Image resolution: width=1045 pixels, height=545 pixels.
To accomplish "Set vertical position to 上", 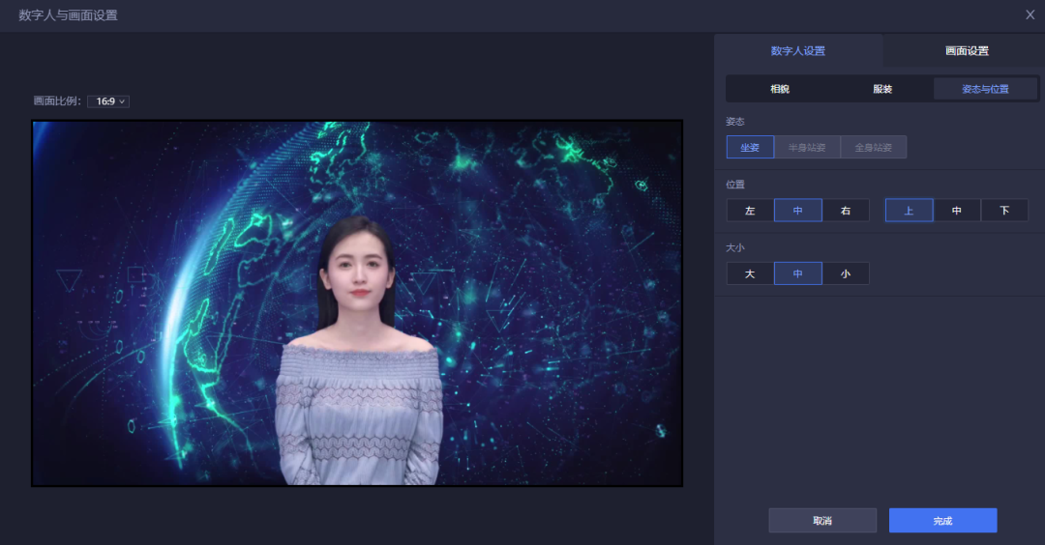I will coord(909,211).
